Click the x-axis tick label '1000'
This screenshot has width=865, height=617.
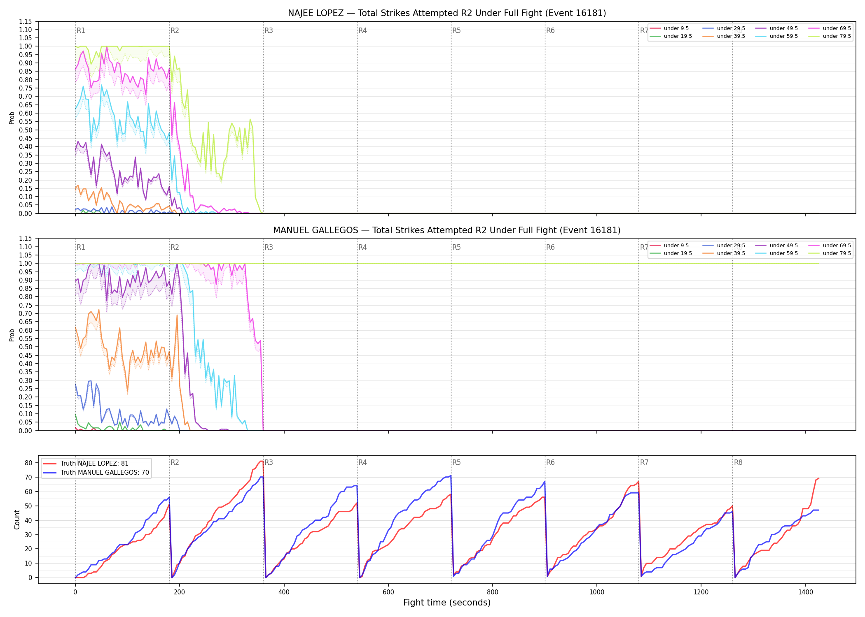pos(597,592)
